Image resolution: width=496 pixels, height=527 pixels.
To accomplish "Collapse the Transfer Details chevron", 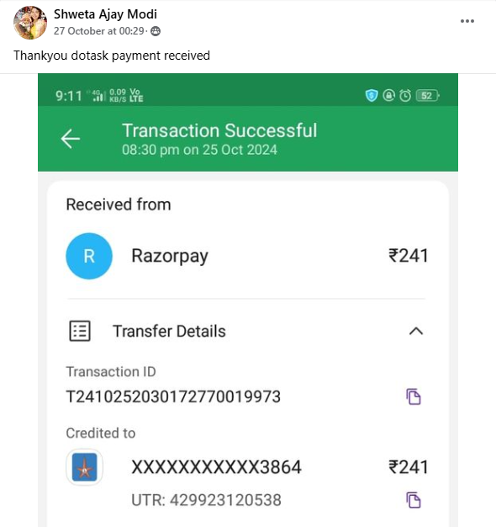I will [x=416, y=331].
